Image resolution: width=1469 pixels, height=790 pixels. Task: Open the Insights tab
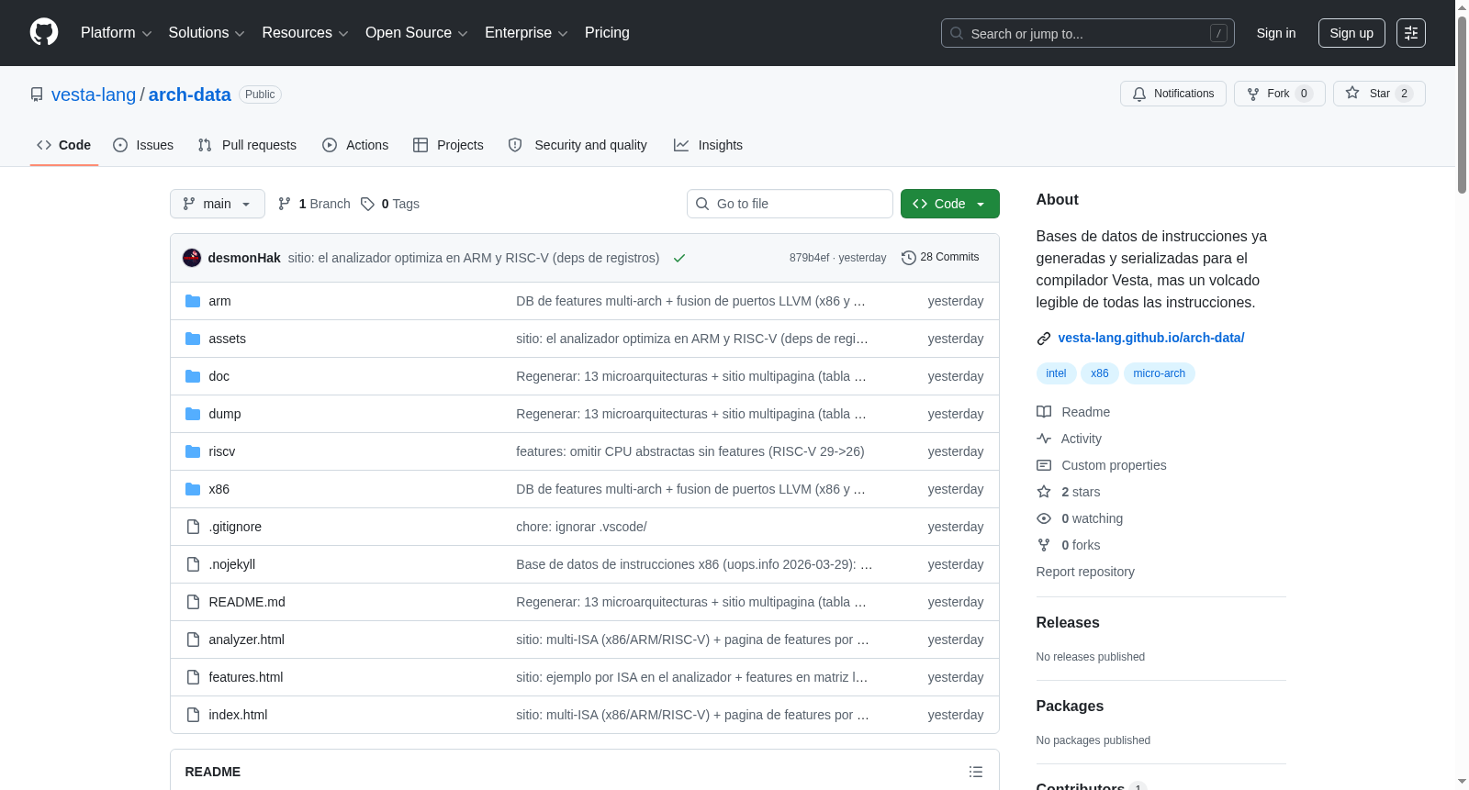coord(708,145)
